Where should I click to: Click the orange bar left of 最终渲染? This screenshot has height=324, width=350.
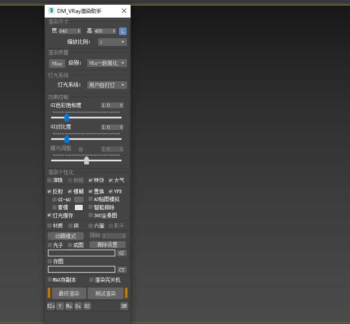click(49, 293)
